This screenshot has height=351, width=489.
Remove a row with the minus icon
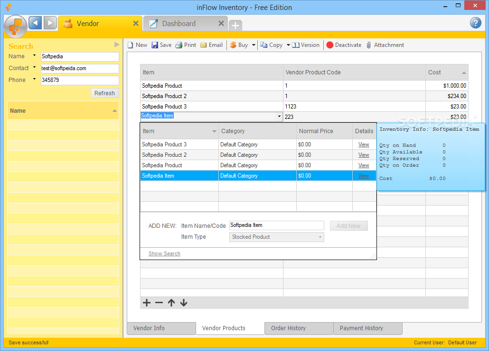(159, 303)
